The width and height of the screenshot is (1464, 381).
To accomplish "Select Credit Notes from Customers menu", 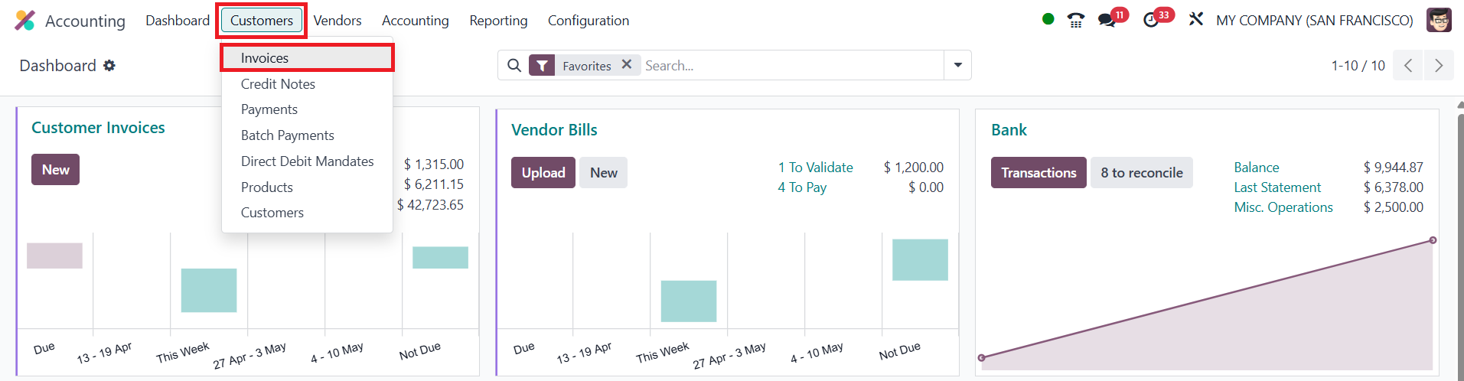I will point(278,84).
